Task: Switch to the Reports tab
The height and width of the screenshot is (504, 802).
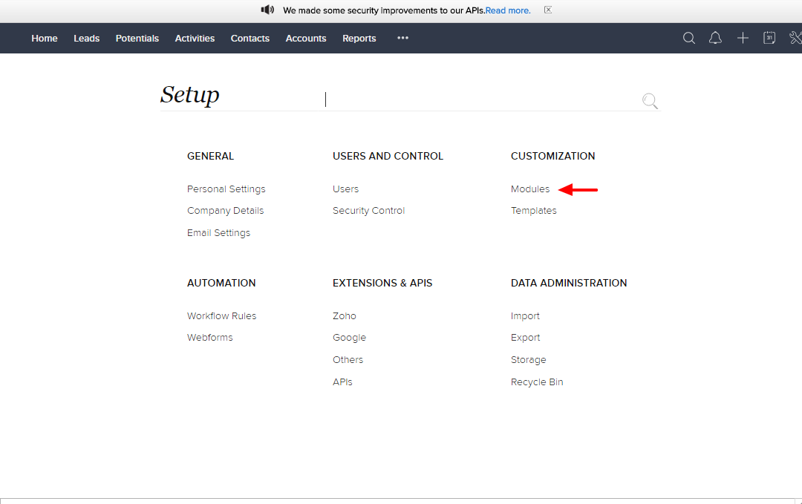Action: (x=359, y=39)
